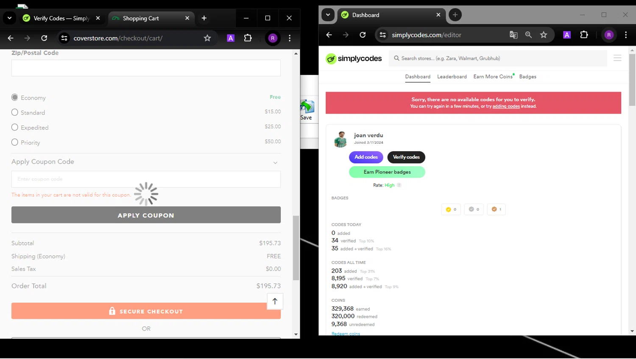Click the gold badge counter
The height and width of the screenshot is (359, 636).
pos(451,209)
